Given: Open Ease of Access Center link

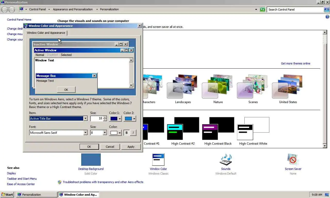Looking at the screenshot, I should pos(21,184).
